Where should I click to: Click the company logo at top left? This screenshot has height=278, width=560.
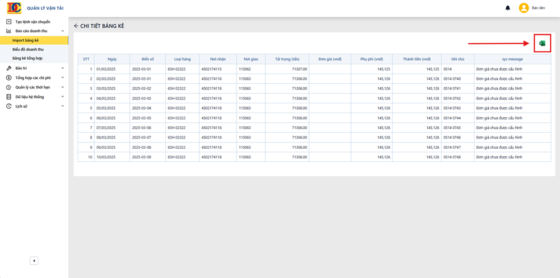(x=14, y=8)
